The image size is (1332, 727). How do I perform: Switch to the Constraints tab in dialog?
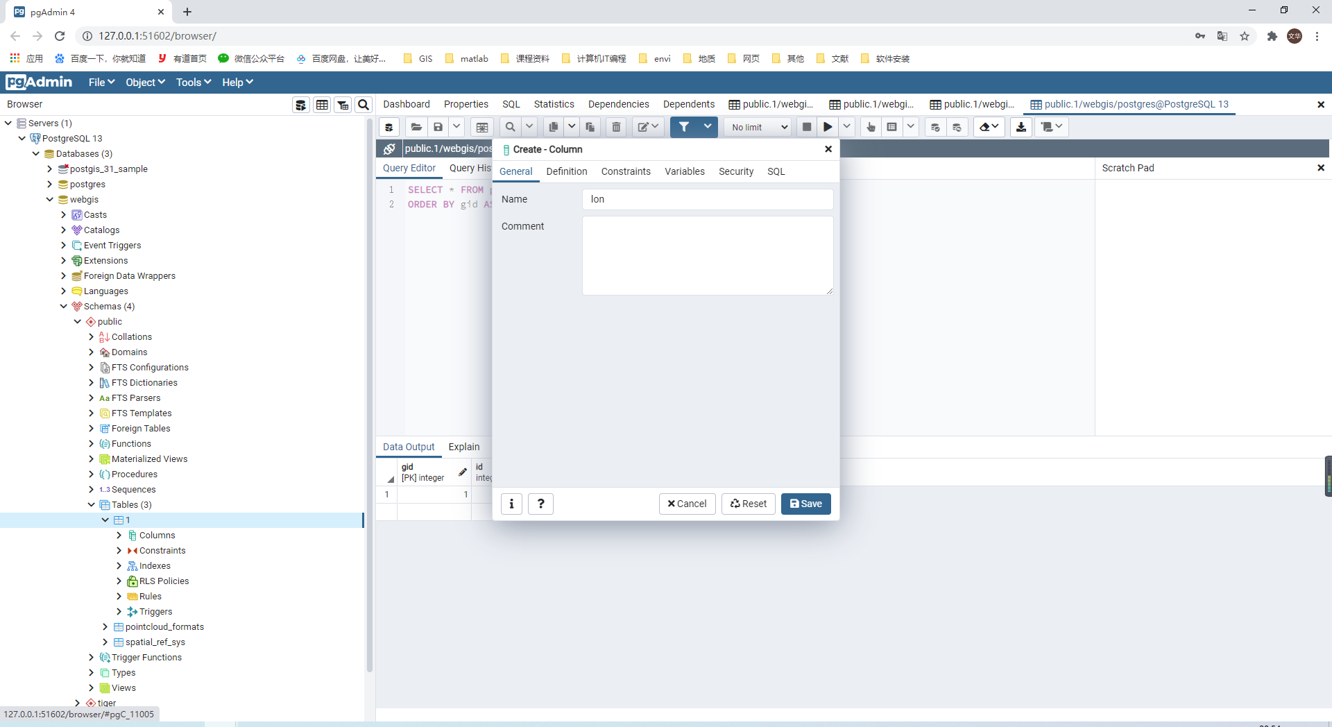626,171
